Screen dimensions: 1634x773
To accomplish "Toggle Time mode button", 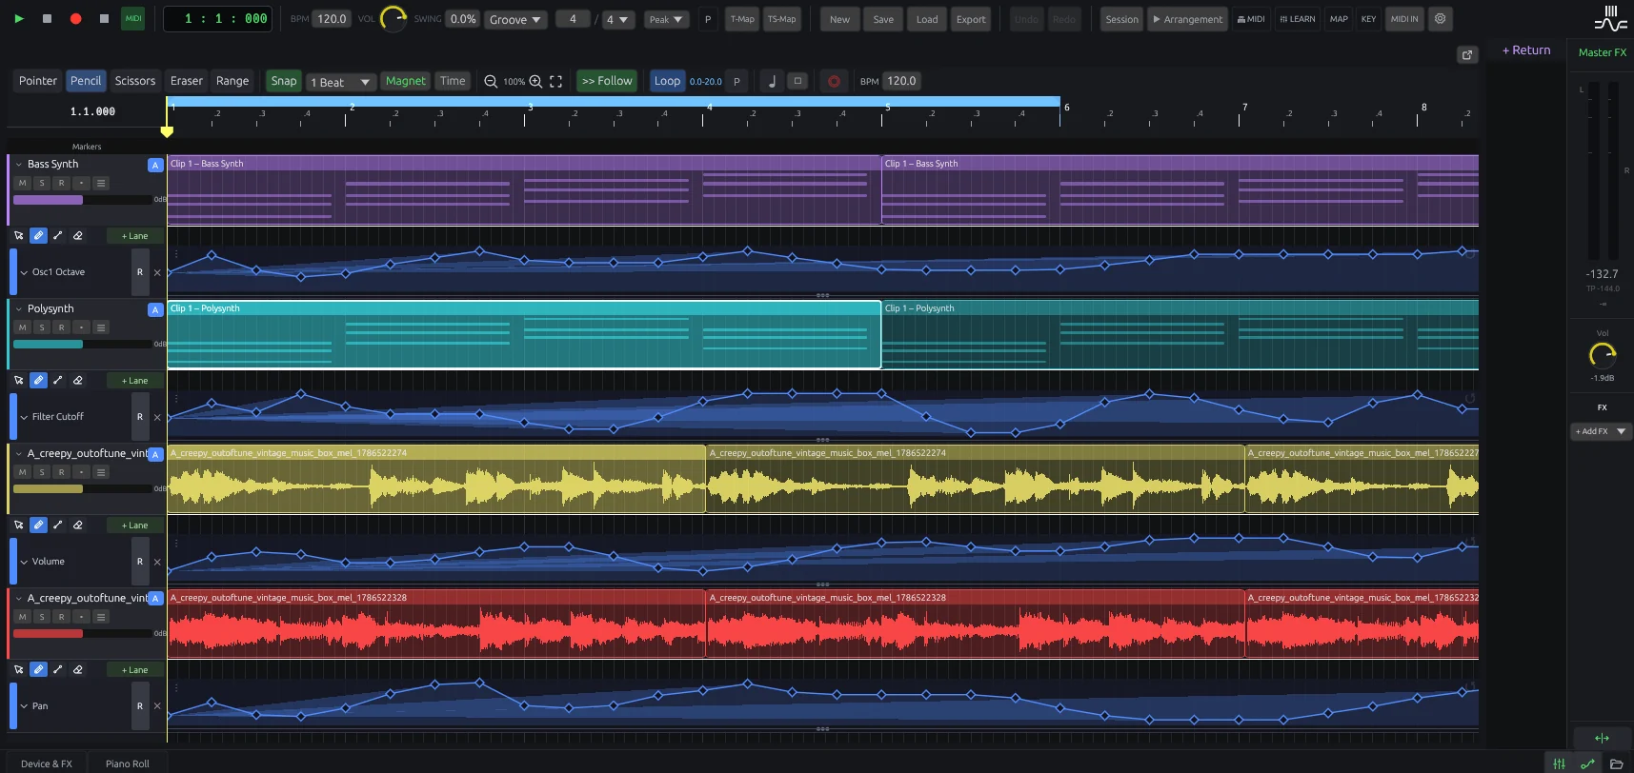I will click(x=453, y=81).
